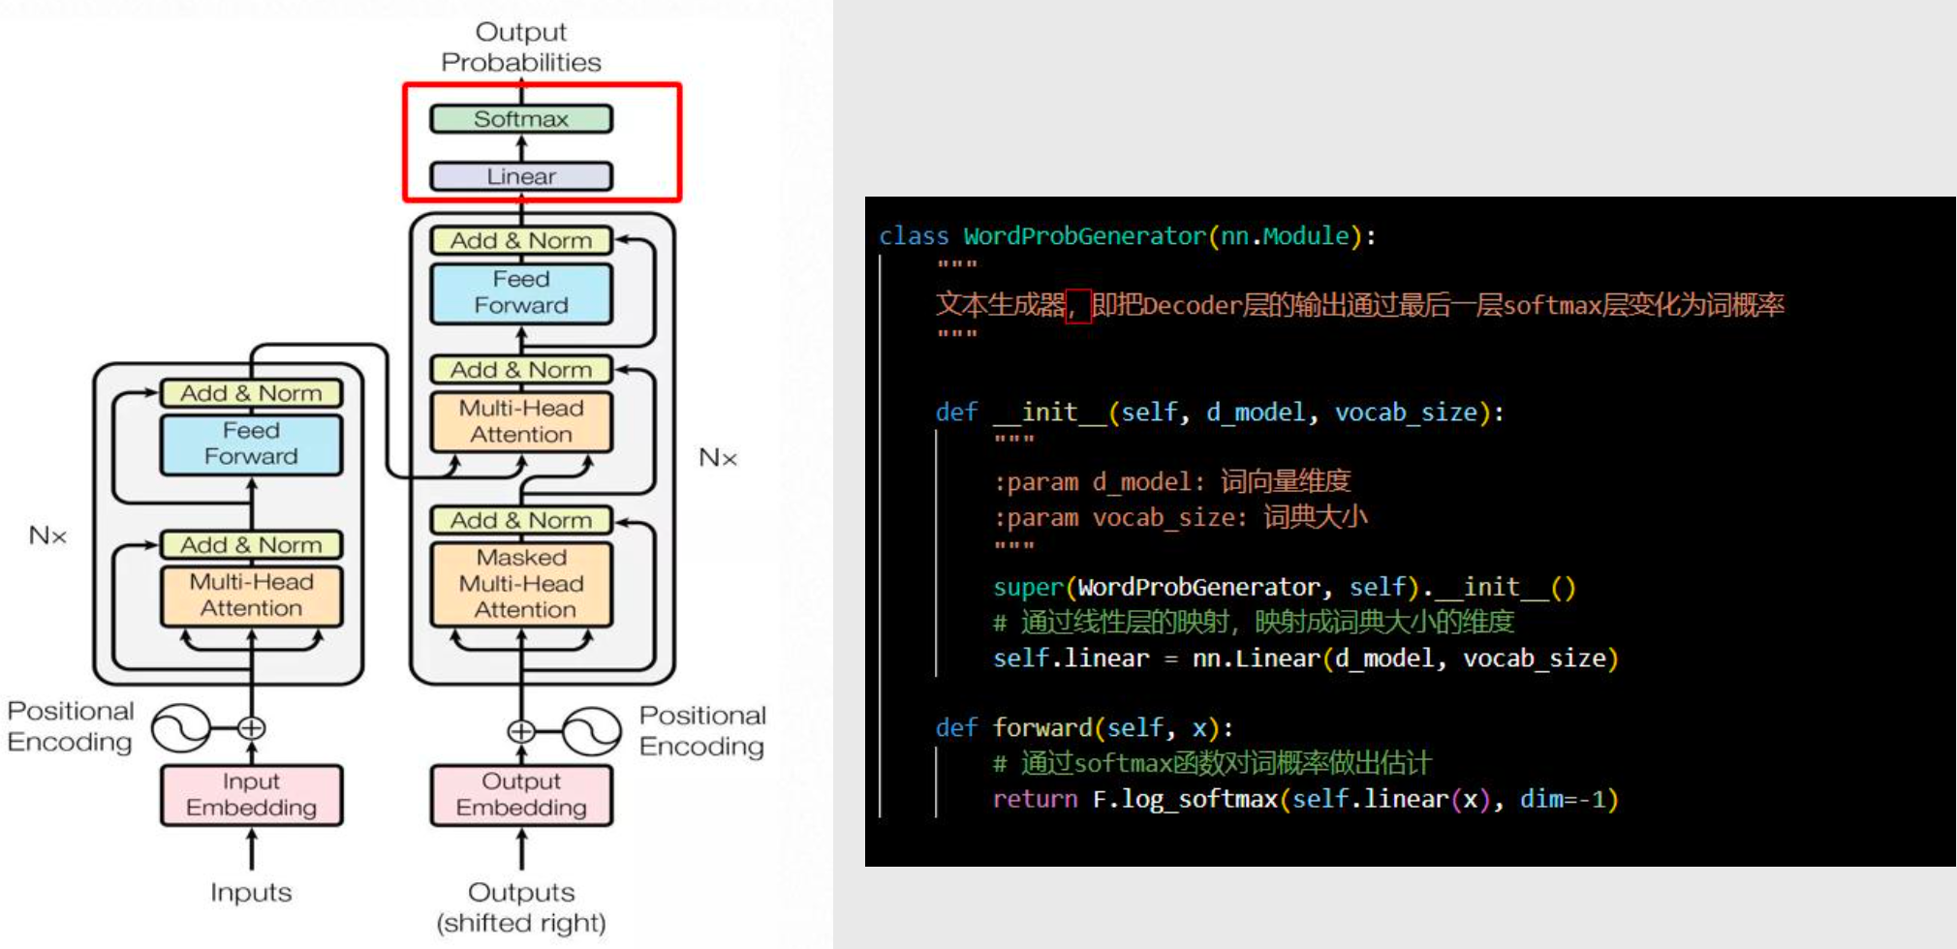The image size is (1957, 949).
Task: Click Add & Norm above Masked Multi-Head Attention
Action: [521, 520]
